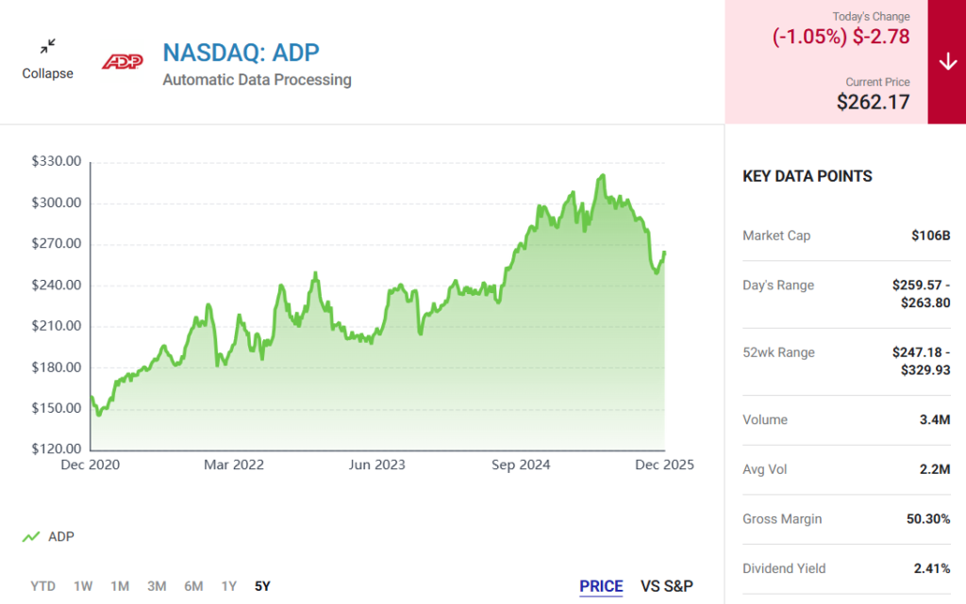This screenshot has width=966, height=604.
Task: Switch to the PRICE chart tab
Action: (x=601, y=586)
